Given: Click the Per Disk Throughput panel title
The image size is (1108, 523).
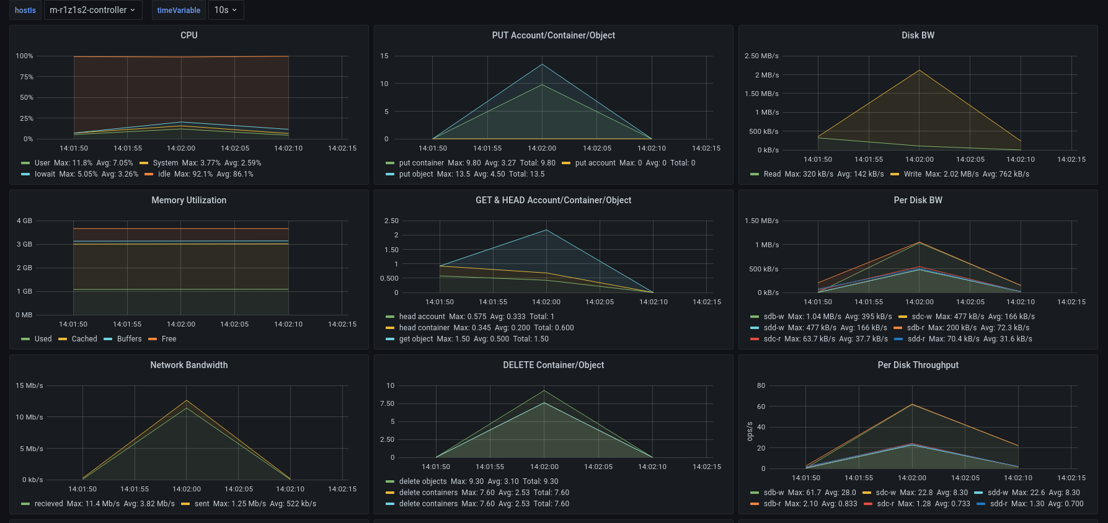Looking at the screenshot, I should click(918, 365).
